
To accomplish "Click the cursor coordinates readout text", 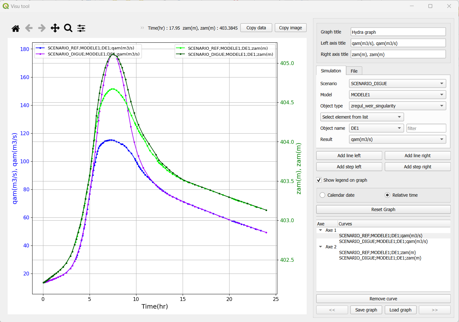I will point(193,28).
